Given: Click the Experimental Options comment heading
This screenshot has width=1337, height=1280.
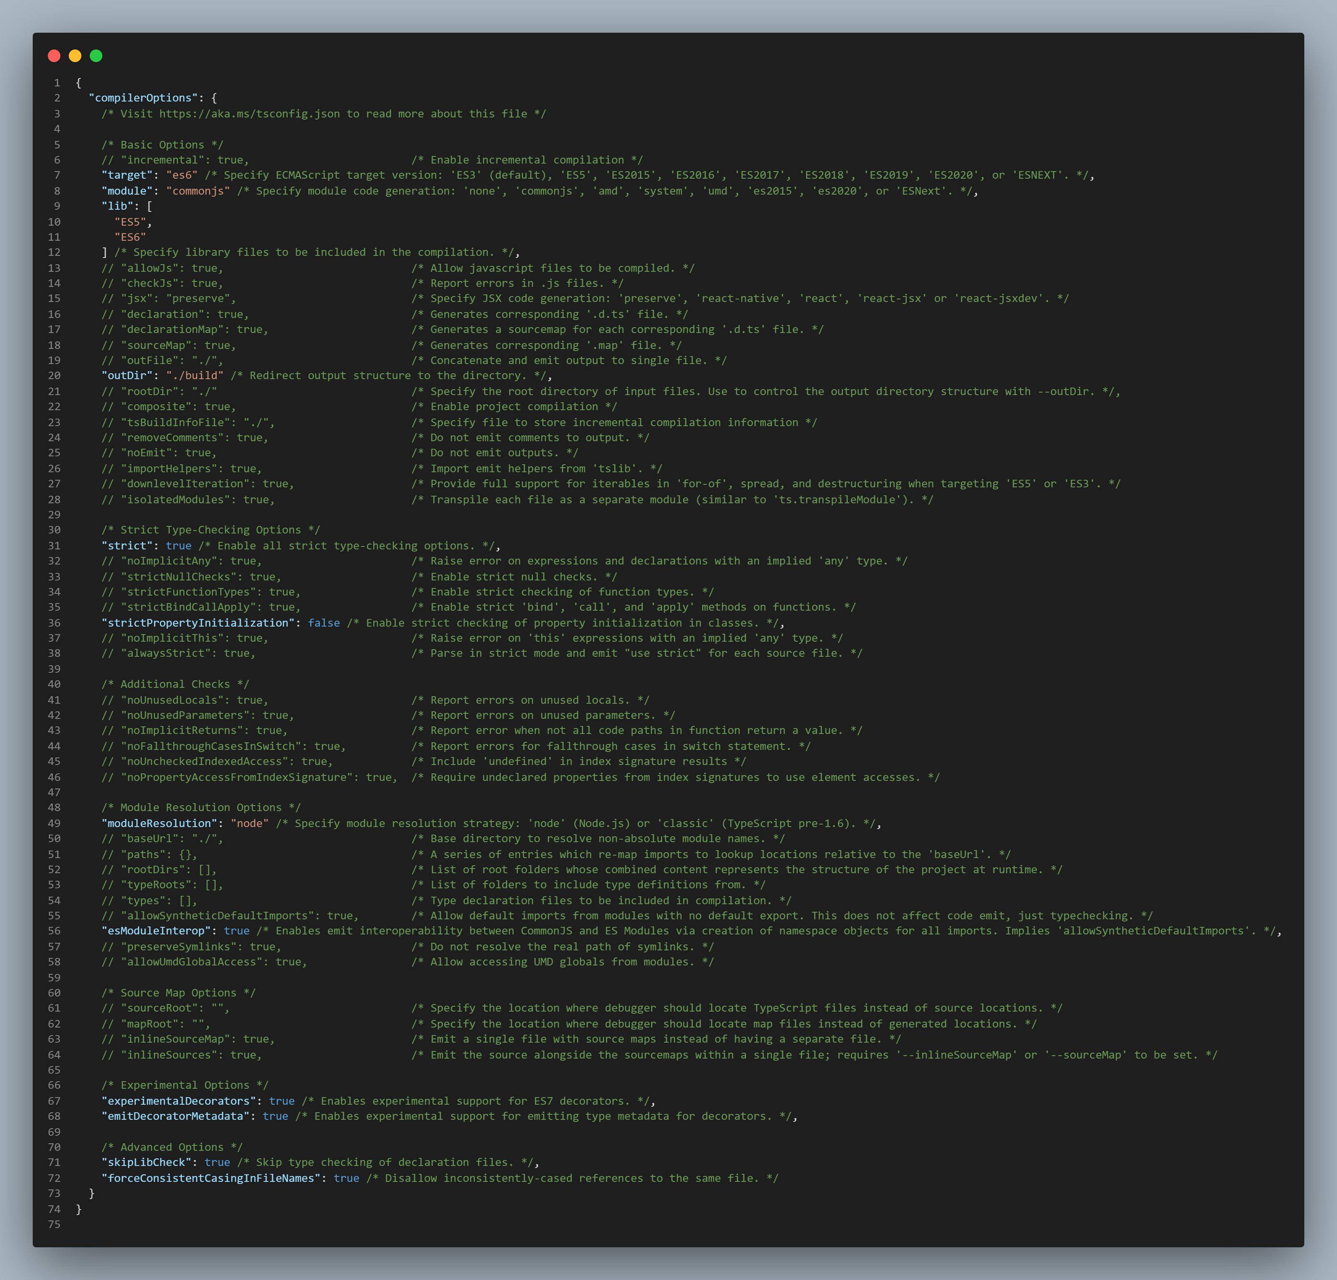Looking at the screenshot, I should (185, 1085).
